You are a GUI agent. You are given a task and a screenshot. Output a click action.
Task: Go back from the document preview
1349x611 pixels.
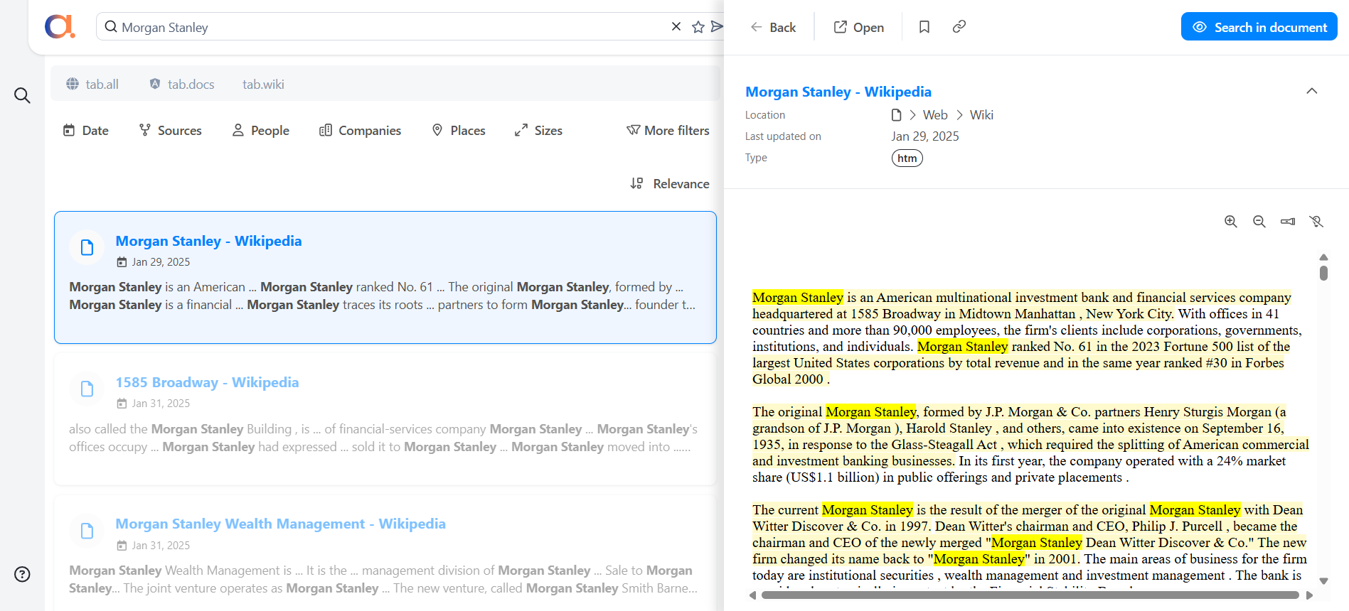tap(773, 27)
